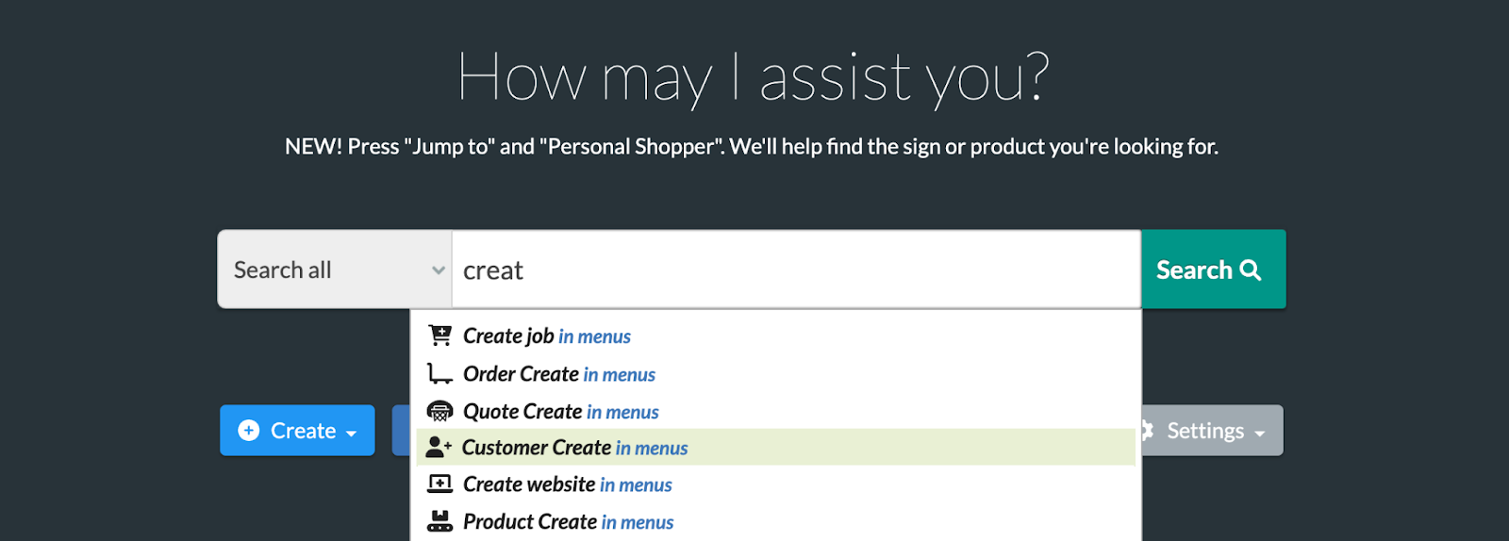Expand the Settings dropdown caret
Viewport: 1509px width, 541px height.
coord(1259,434)
